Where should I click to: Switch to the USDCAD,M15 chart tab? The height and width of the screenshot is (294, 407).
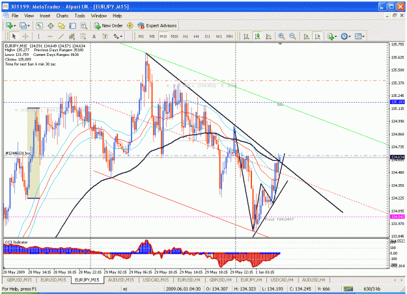[x=156, y=280]
